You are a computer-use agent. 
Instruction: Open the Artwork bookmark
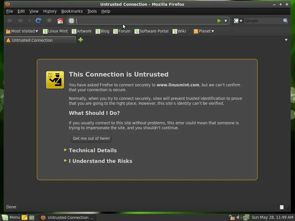pos(82,31)
